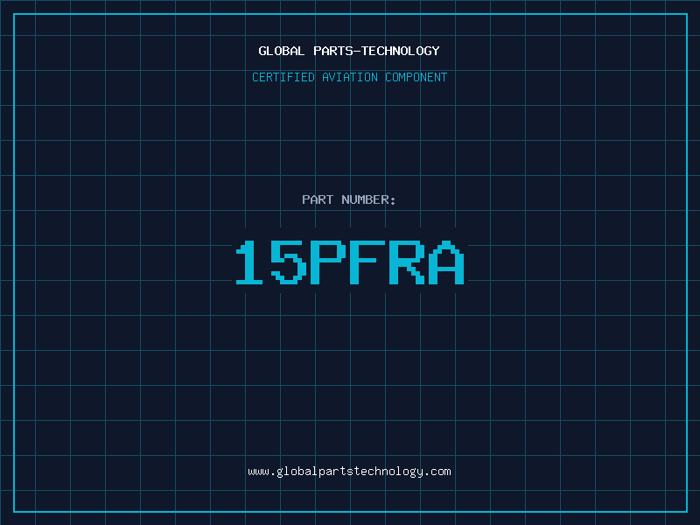
Task: Click the top-right corner of the cyan frame
Action: [x=686, y=13]
